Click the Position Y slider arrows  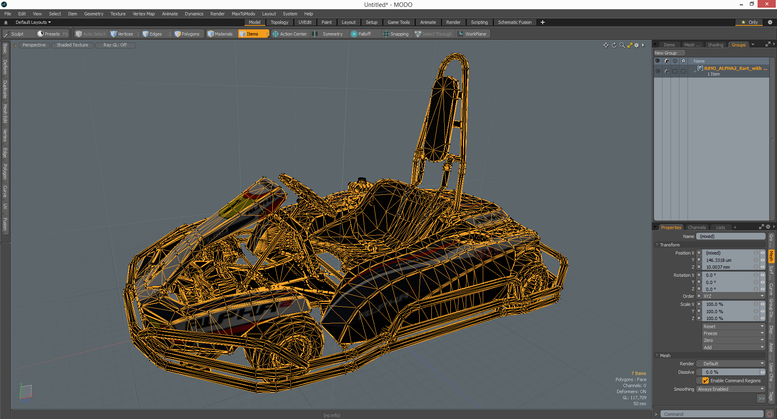point(762,260)
